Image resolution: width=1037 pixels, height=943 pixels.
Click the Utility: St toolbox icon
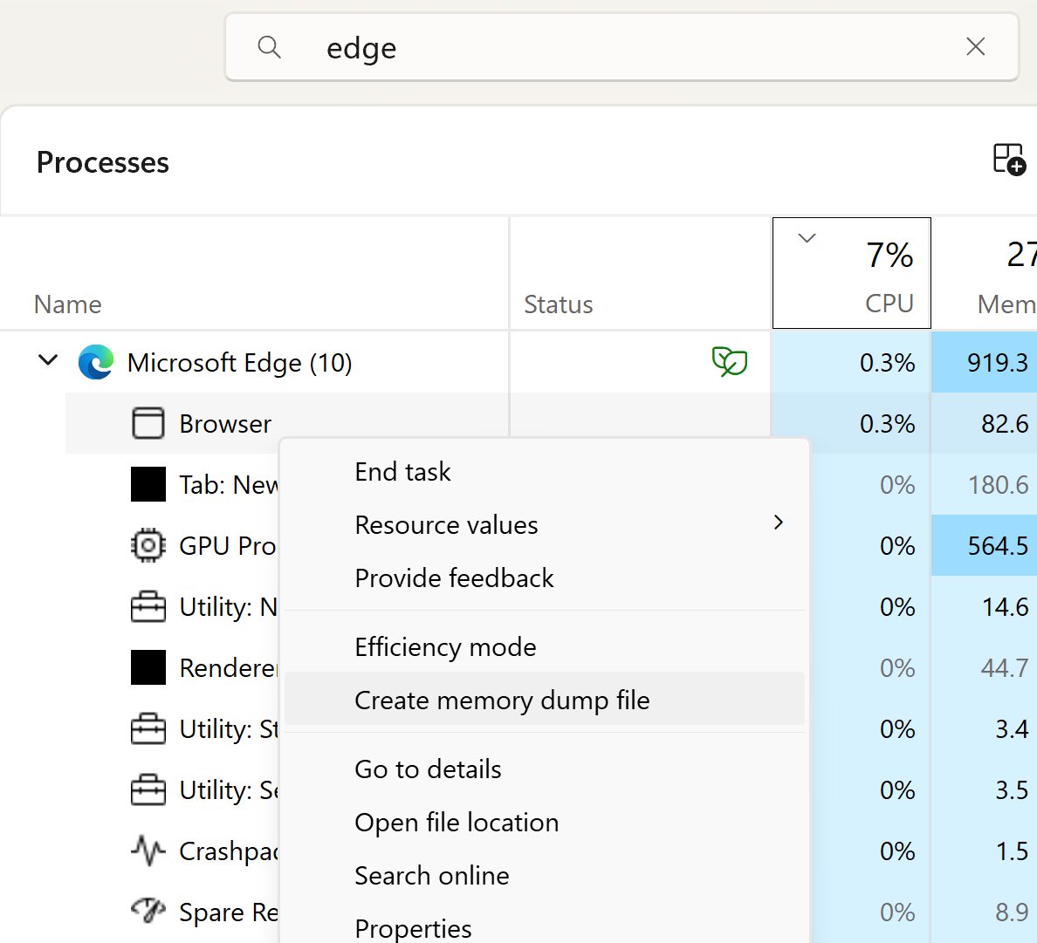click(x=148, y=729)
